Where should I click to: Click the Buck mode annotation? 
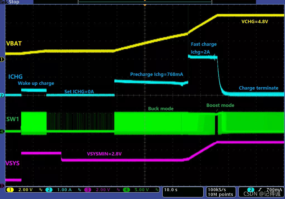tap(161, 109)
